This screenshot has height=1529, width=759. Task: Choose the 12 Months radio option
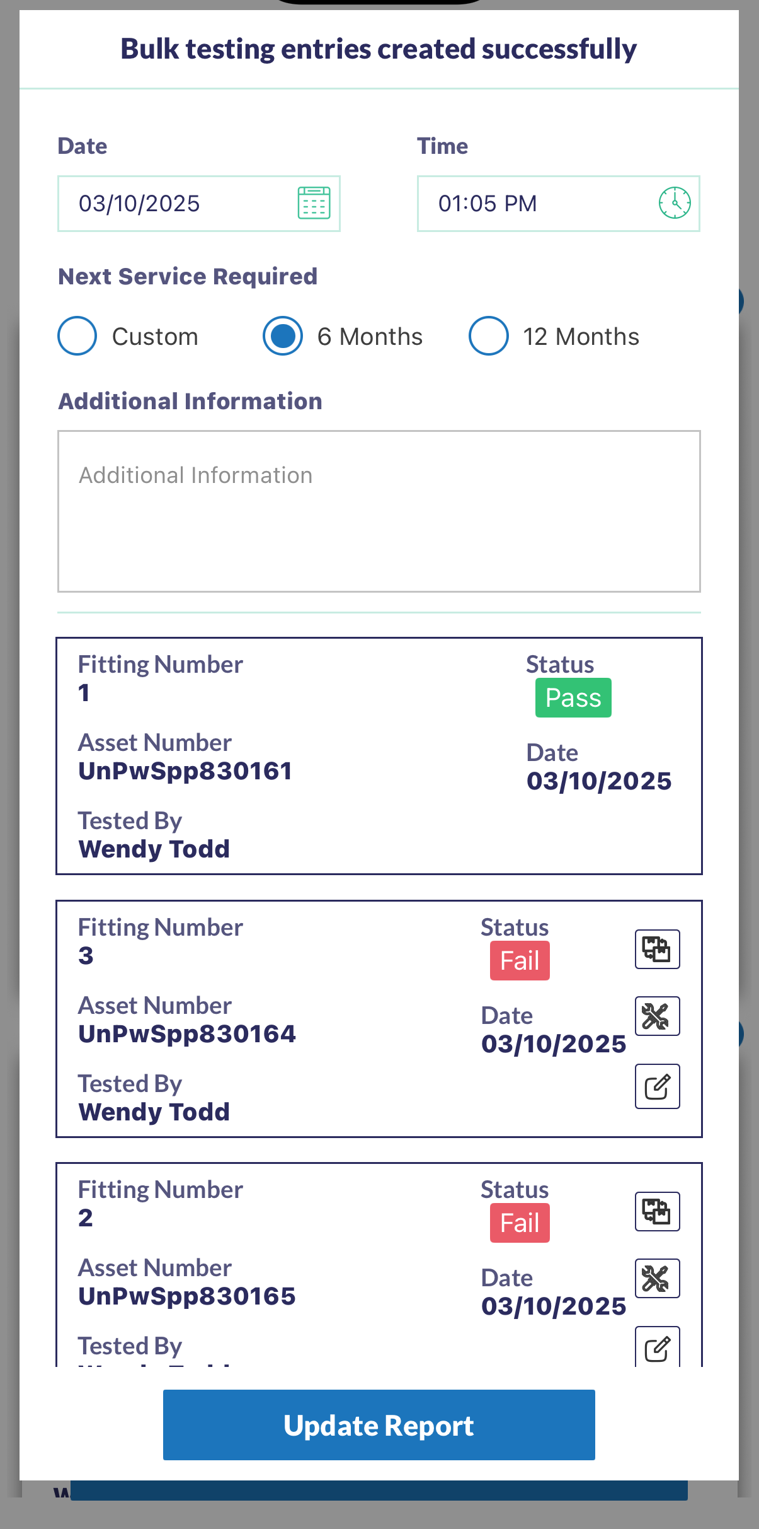pos(489,336)
